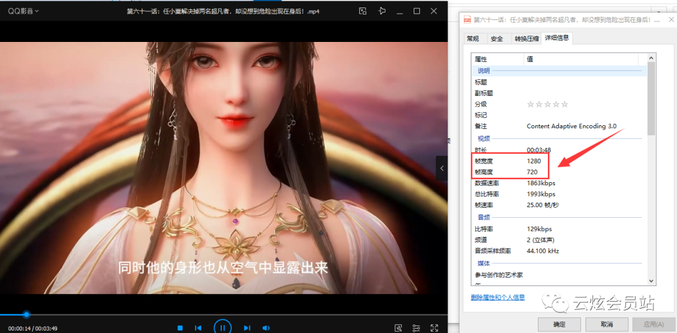Viewport: 677px width, 333px height.
Task: Skip to the previous video
Action: click(x=197, y=328)
